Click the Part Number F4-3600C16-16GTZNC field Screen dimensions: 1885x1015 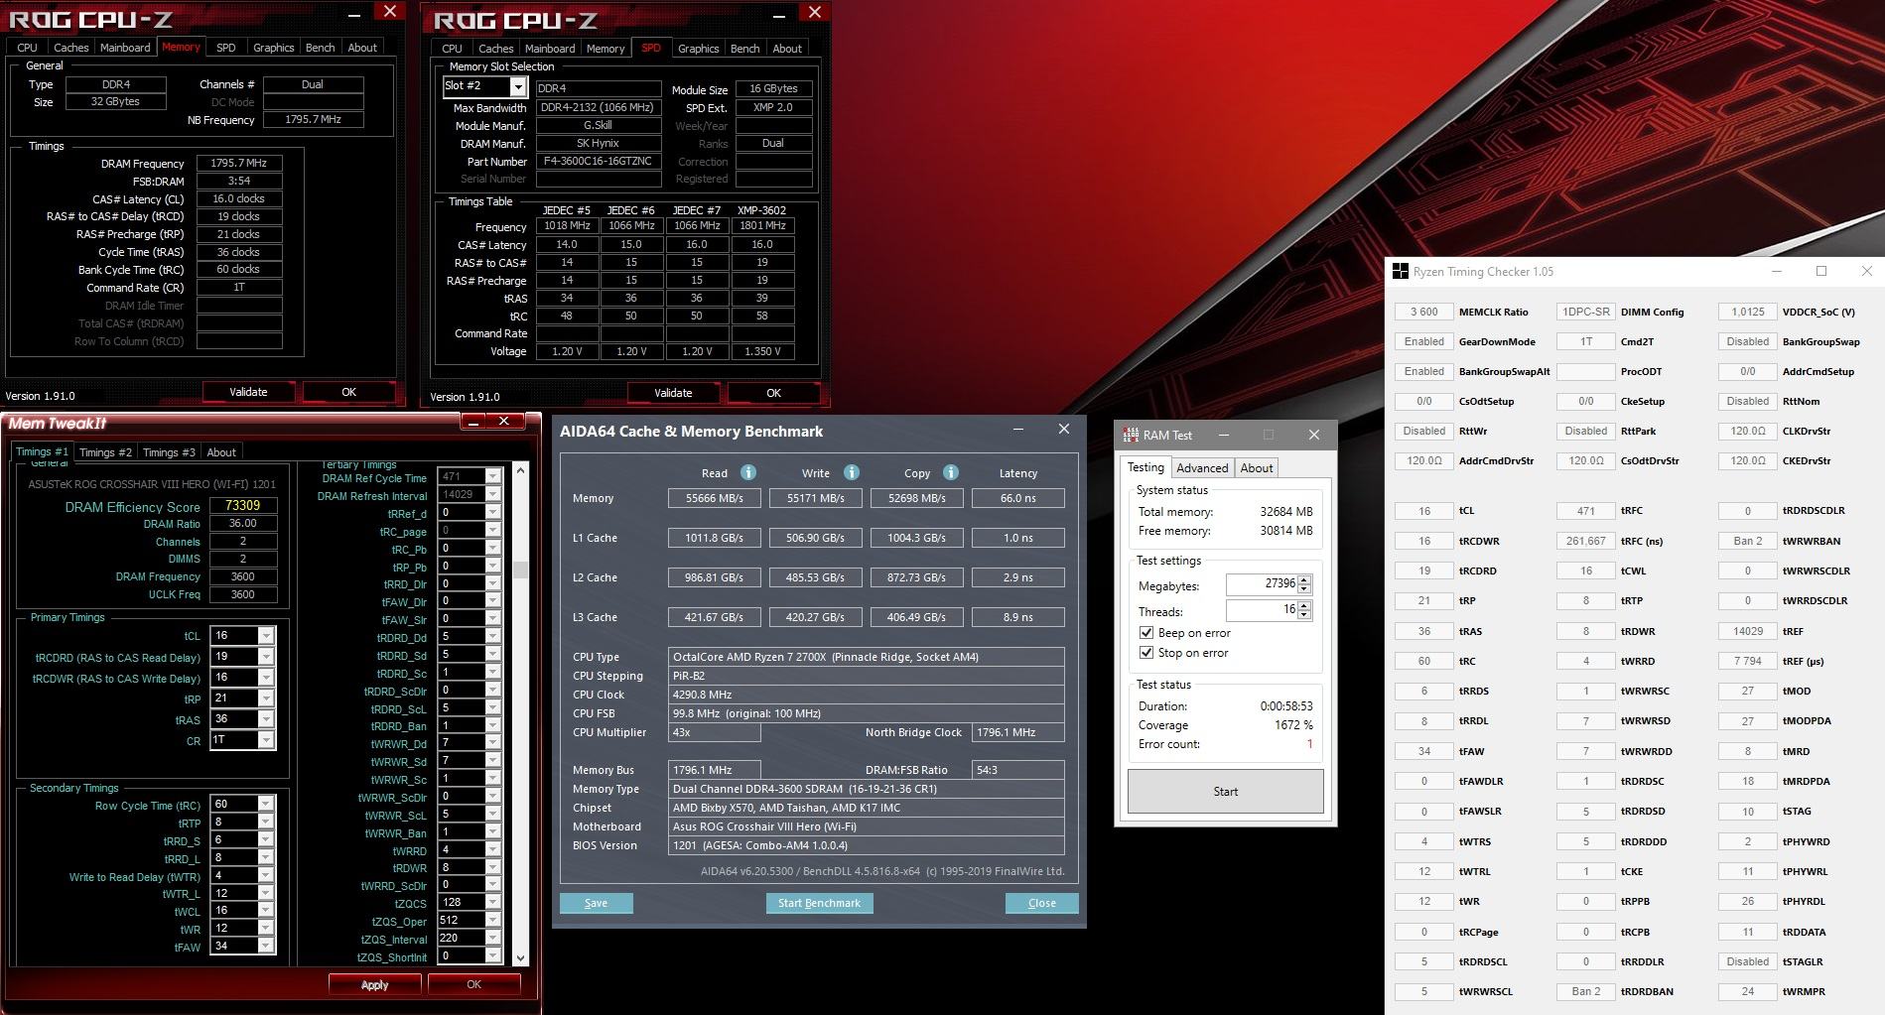click(x=599, y=162)
